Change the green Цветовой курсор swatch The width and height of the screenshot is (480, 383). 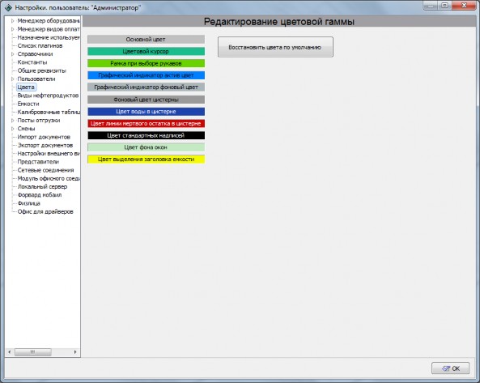point(146,52)
